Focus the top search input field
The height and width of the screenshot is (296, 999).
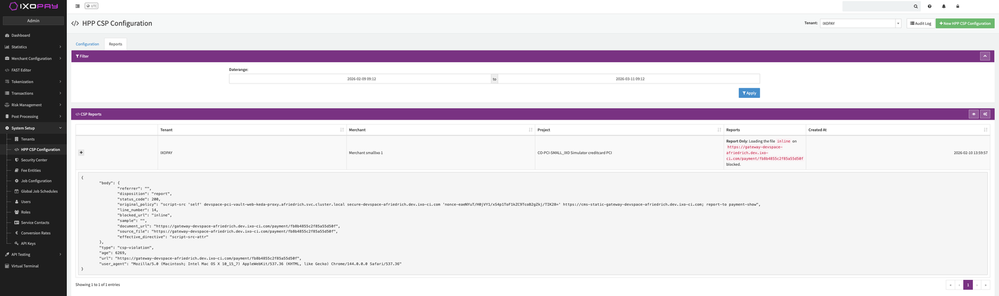point(877,6)
